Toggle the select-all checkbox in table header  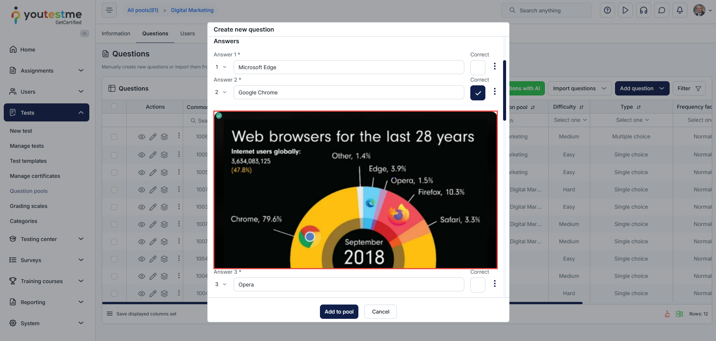(114, 106)
